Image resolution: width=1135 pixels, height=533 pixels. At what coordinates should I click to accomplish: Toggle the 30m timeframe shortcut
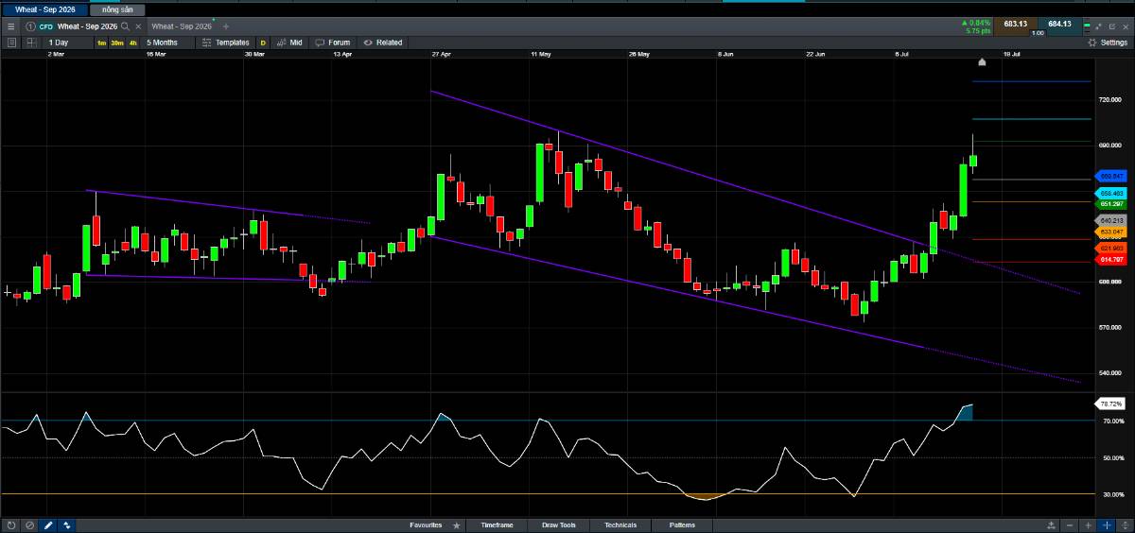click(x=116, y=43)
